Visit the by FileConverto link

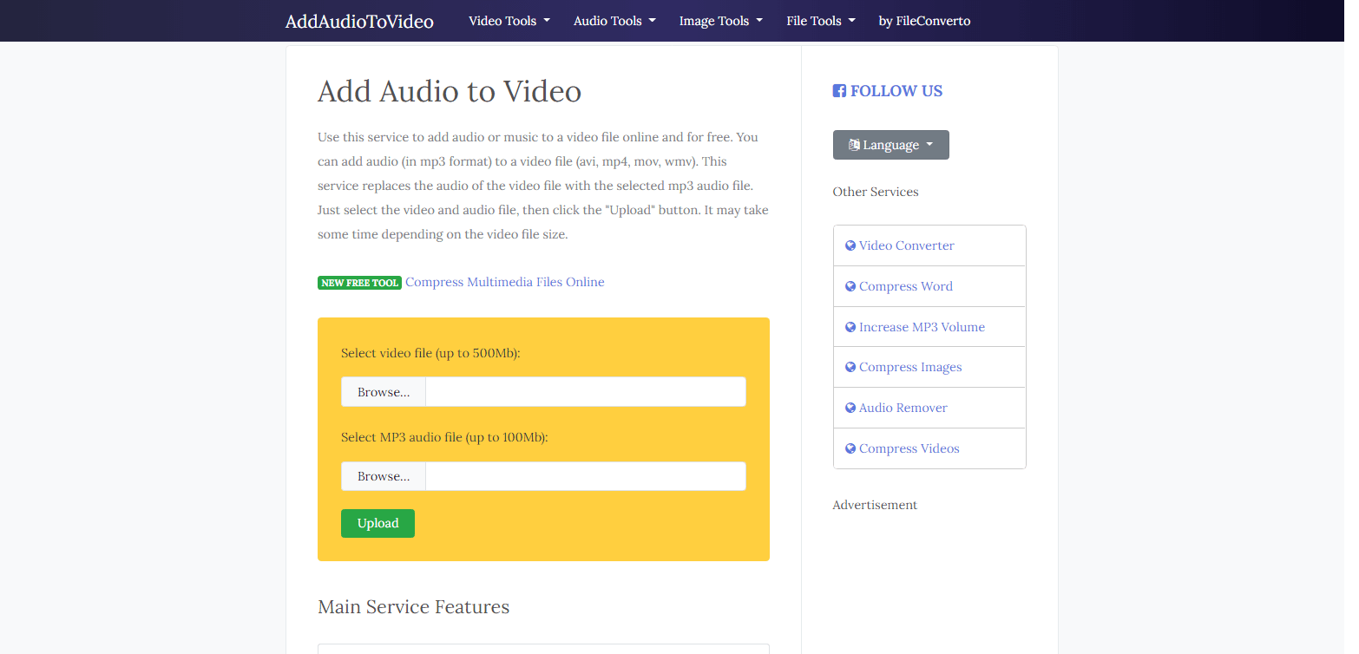click(924, 21)
